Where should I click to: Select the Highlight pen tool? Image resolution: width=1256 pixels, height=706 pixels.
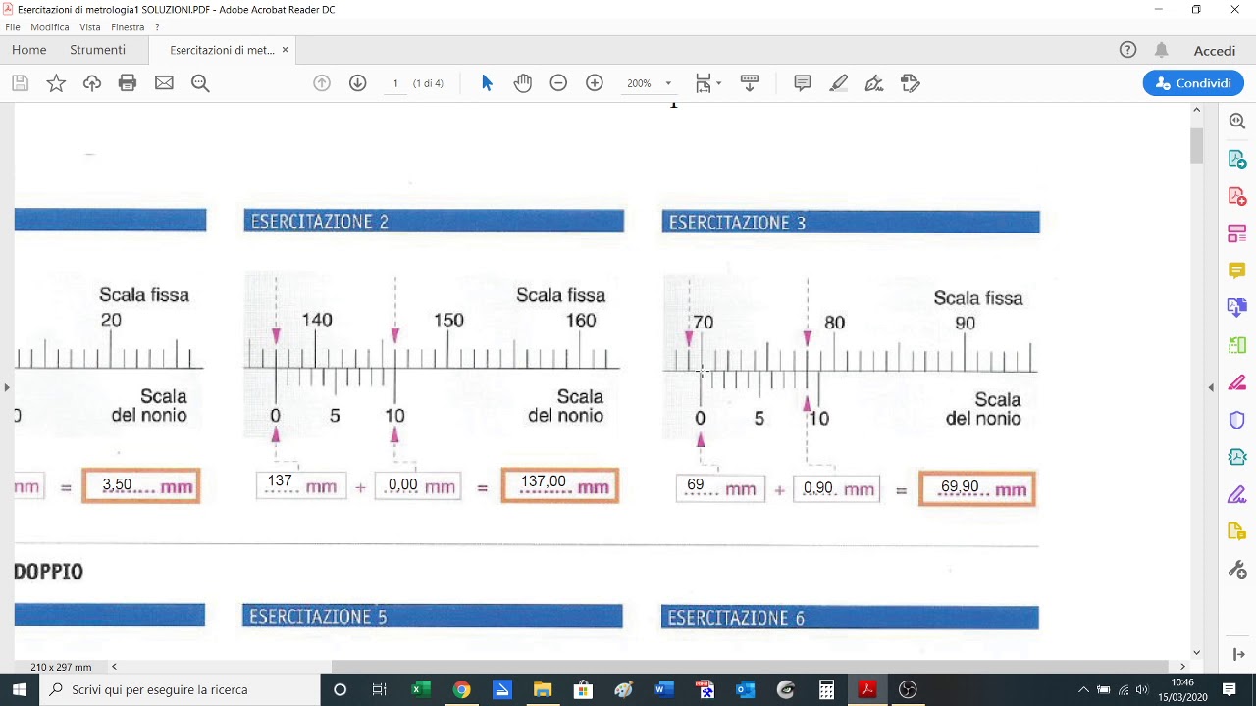click(x=839, y=83)
